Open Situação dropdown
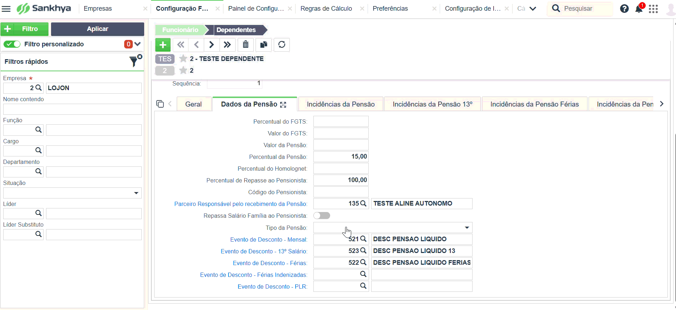The image size is (676, 310). (x=72, y=193)
